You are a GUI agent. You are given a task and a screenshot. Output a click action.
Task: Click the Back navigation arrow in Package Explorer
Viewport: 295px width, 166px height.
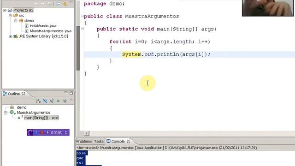pos(36,4)
